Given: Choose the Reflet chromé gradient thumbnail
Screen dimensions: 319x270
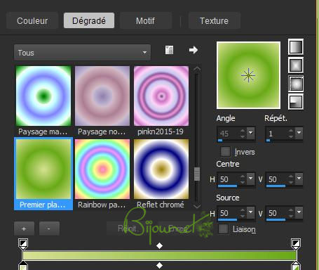Looking at the screenshot, I should [x=161, y=169].
